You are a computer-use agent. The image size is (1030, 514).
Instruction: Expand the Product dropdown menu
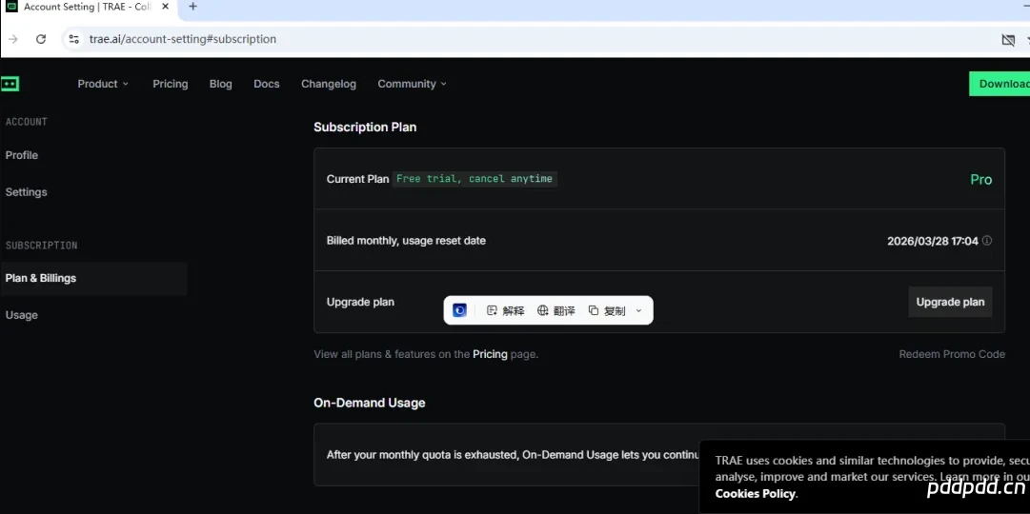103,84
